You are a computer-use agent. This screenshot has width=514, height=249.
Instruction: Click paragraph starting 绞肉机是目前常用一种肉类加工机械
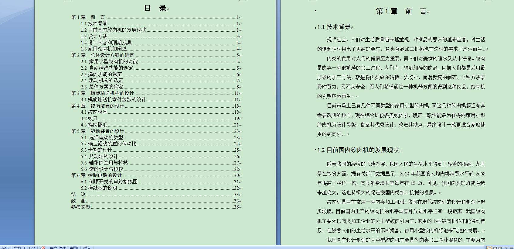coord(401,216)
